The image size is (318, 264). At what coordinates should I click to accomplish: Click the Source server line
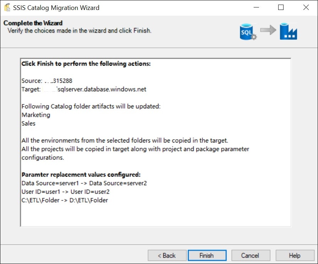pyautogui.click(x=47, y=81)
